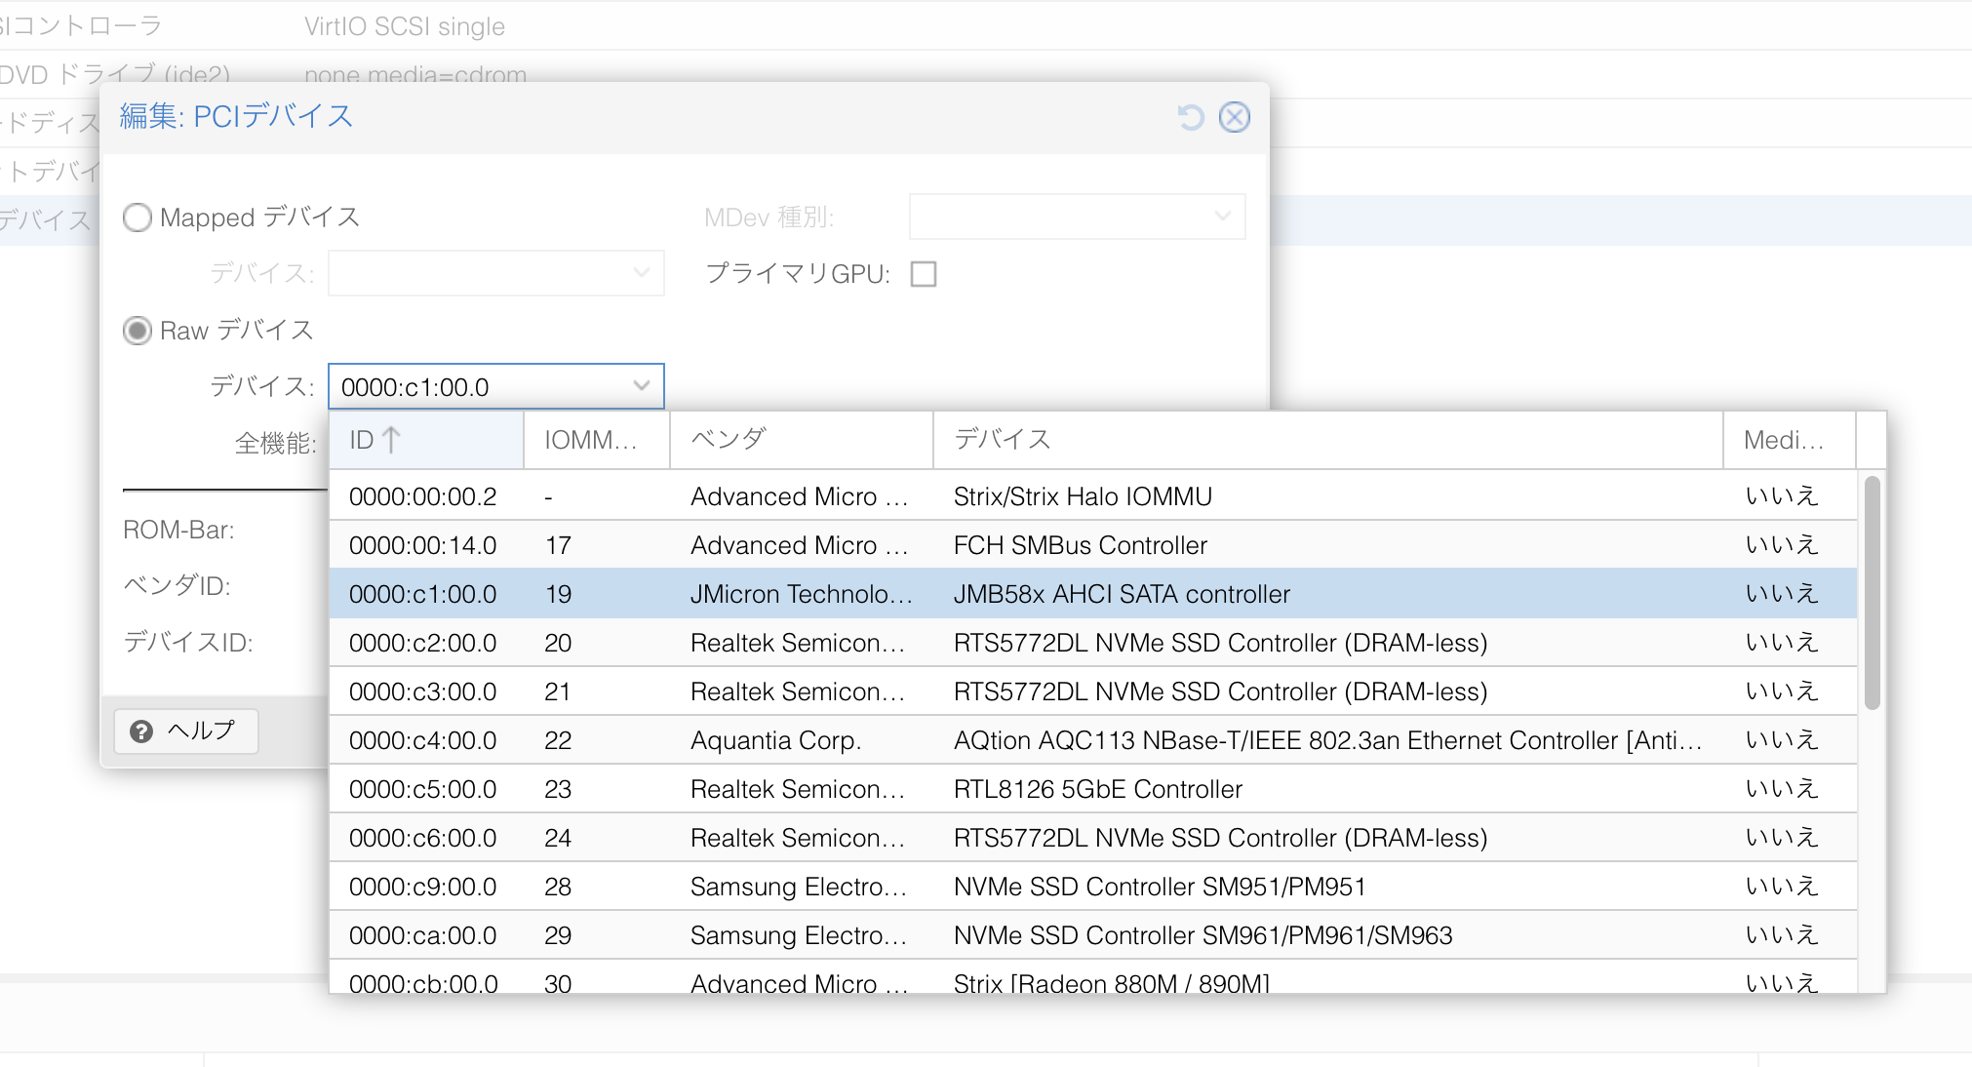Click the ID column sort arrow
The height and width of the screenshot is (1067, 1972).
click(x=390, y=439)
